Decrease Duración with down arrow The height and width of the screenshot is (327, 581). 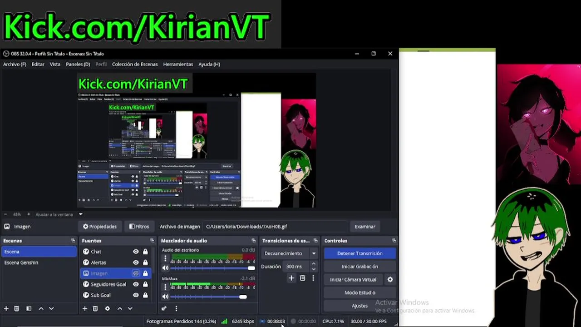pyautogui.click(x=313, y=269)
